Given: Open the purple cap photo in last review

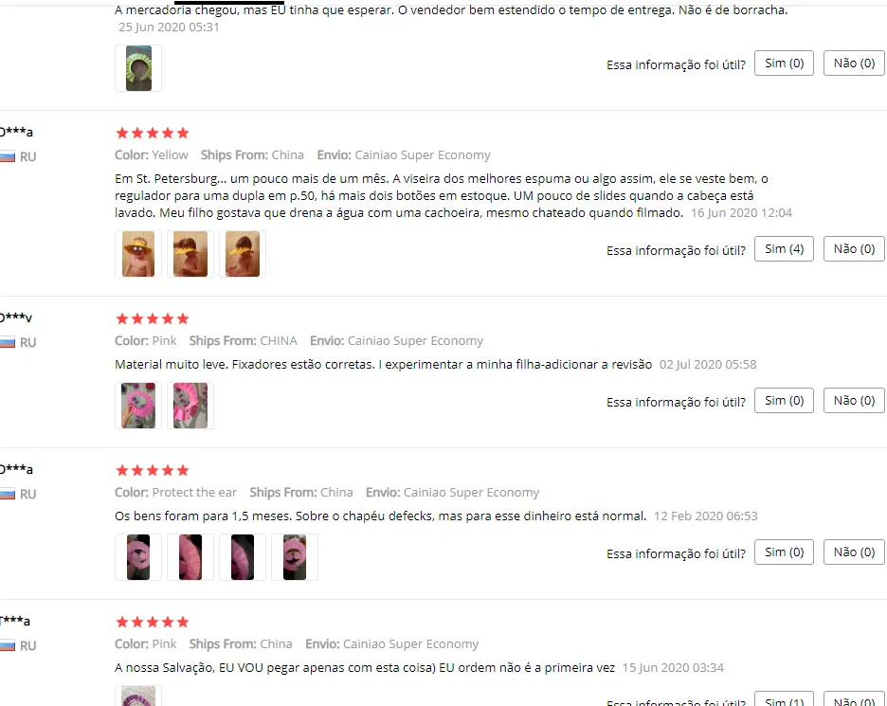Looking at the screenshot, I should [138, 696].
